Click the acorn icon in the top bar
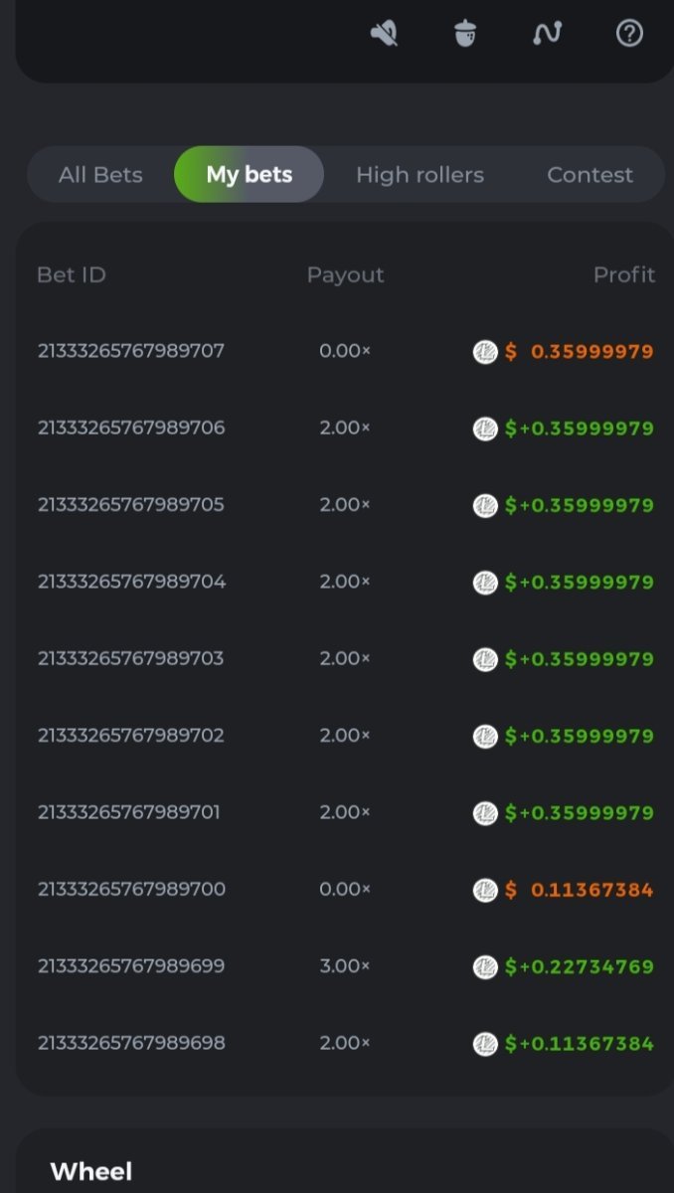 coord(465,34)
